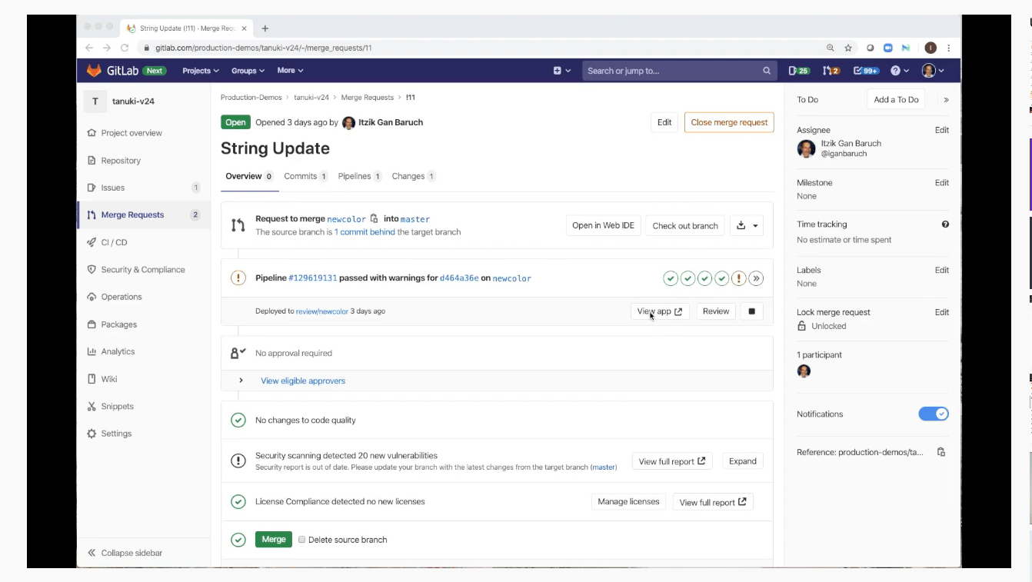Copy the merge request reference icon
Screen dimensions: 1032x582
[x=940, y=452]
